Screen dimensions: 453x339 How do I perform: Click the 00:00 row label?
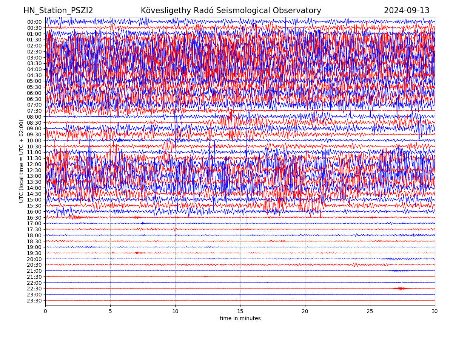pyautogui.click(x=34, y=22)
